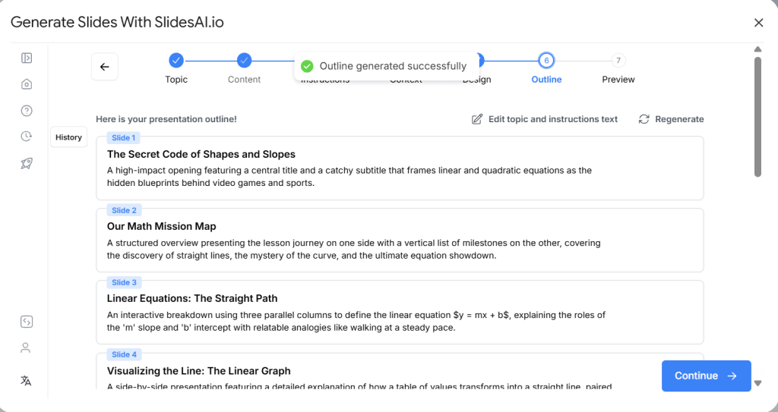Jump to the Preview step 7
The image size is (778, 412).
[618, 61]
